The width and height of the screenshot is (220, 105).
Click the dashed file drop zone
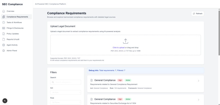coord(126,45)
